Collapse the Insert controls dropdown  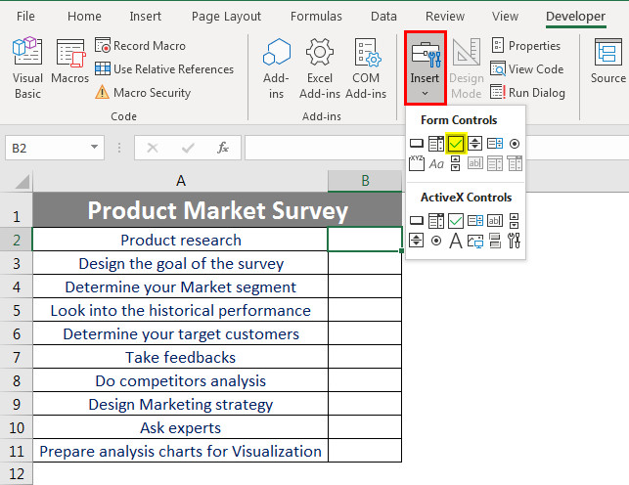[426, 68]
